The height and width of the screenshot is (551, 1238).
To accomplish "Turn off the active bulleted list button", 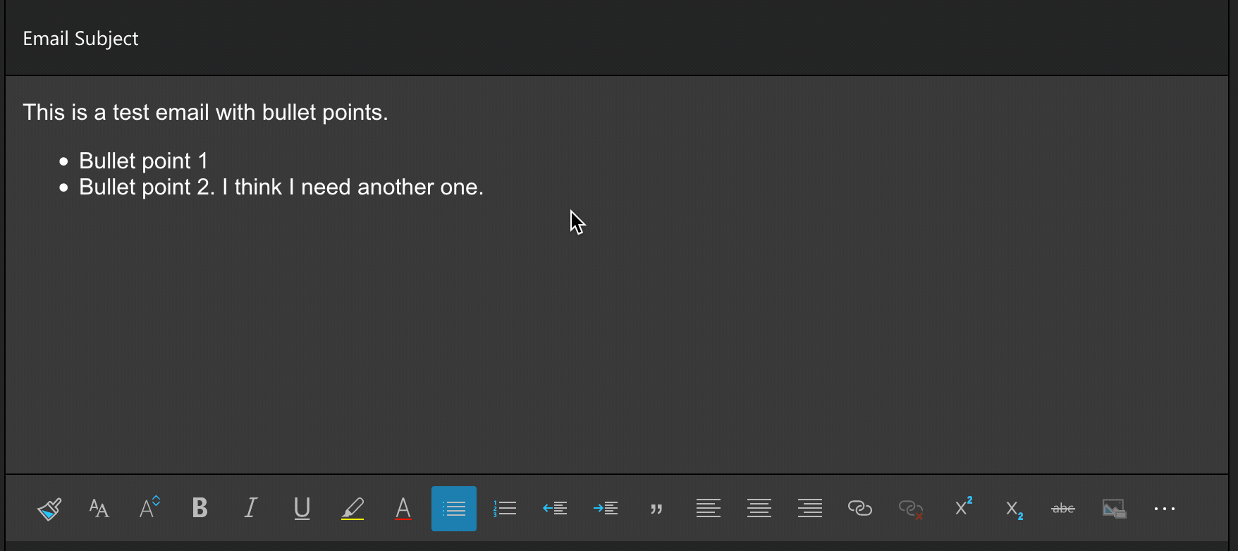I will (x=454, y=508).
